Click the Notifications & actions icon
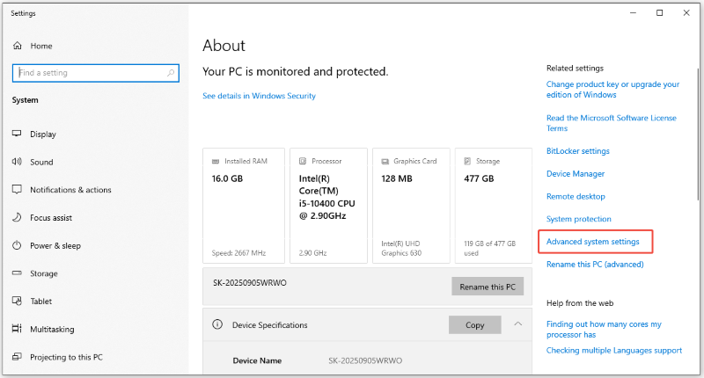Image resolution: width=704 pixels, height=378 pixels. (17, 189)
